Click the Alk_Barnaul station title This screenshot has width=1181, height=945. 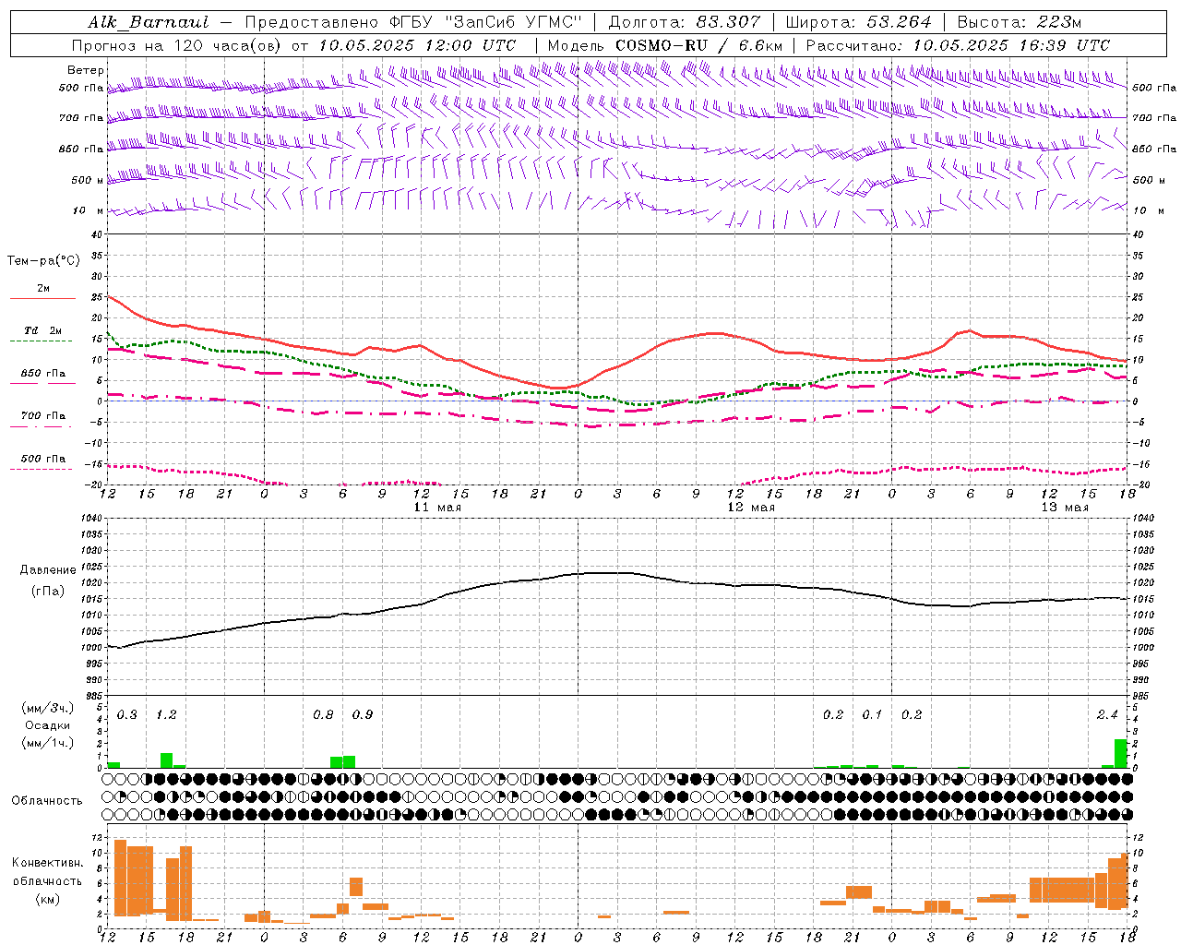coord(148,22)
